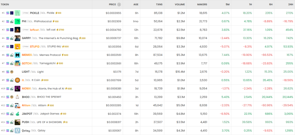
Task: Click the dollar icon beside PRICE header
Action: click(119, 4)
